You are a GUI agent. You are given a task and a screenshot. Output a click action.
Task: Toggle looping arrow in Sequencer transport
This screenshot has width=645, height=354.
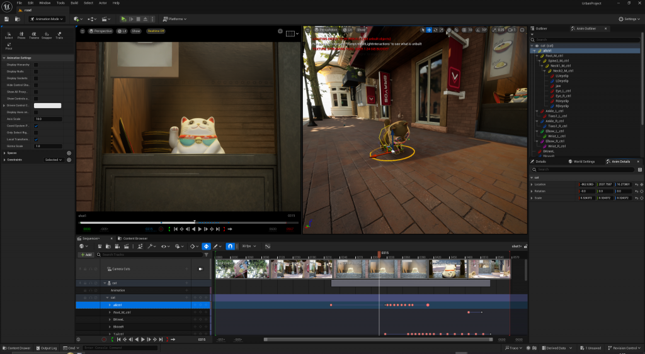(x=173, y=340)
